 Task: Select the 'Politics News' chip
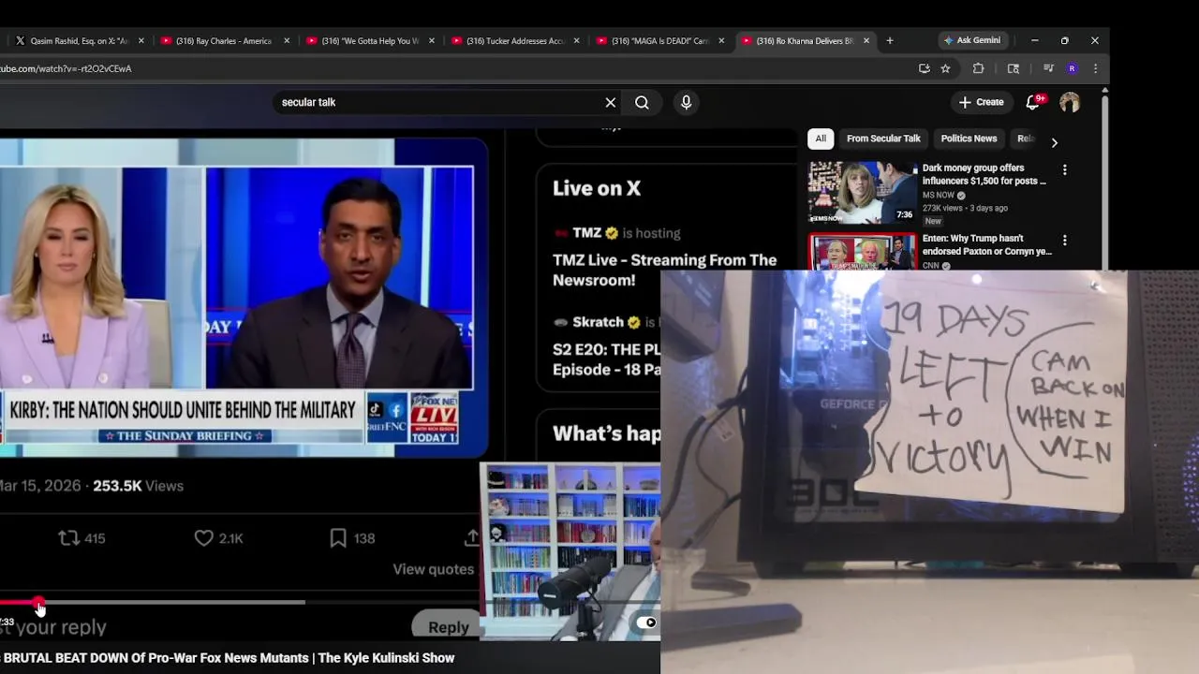pyautogui.click(x=969, y=139)
